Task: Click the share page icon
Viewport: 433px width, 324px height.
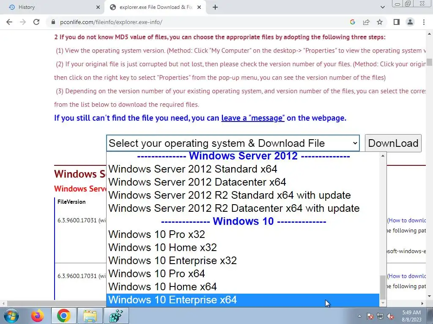Action: [366, 22]
